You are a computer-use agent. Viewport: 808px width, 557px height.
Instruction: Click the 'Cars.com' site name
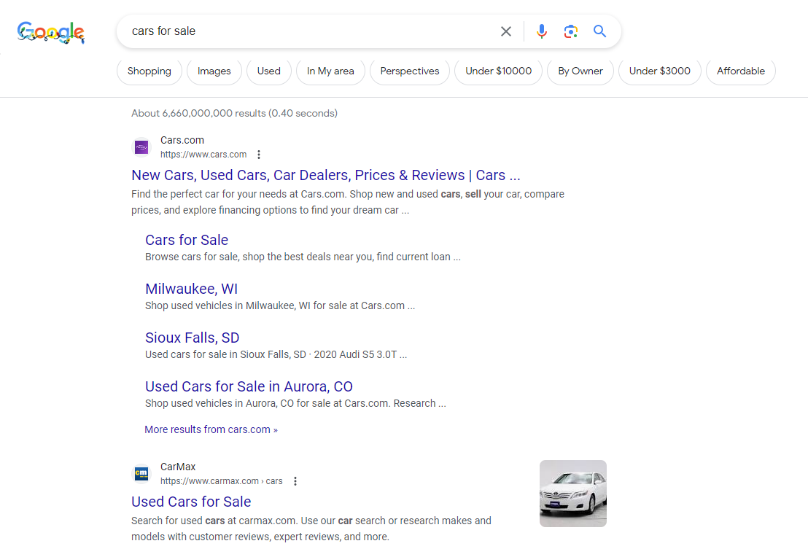click(182, 140)
